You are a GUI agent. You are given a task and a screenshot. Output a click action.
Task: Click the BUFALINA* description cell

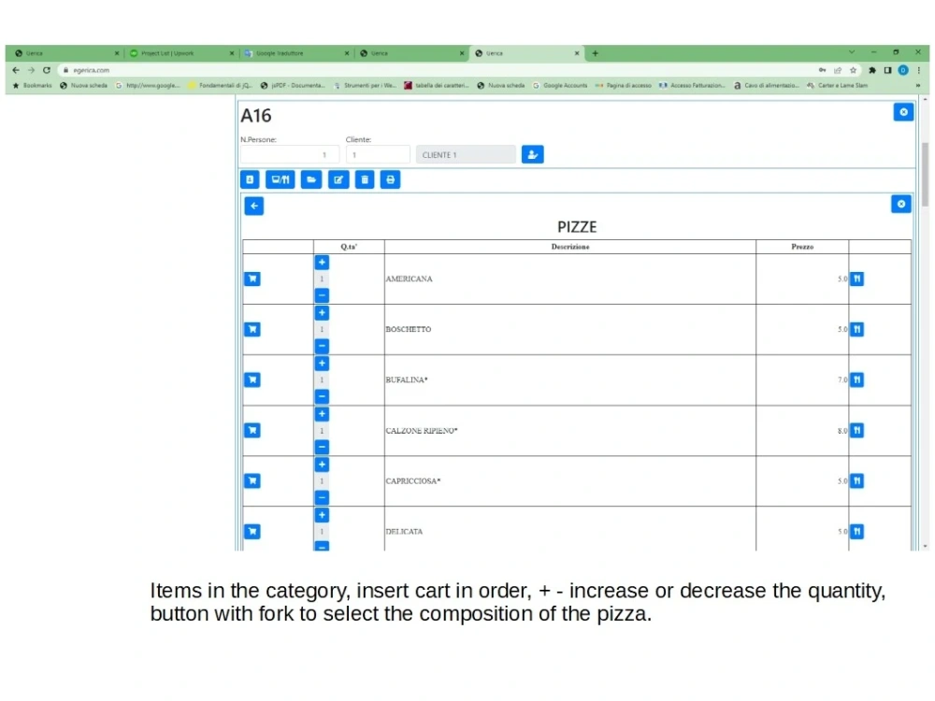coord(570,379)
